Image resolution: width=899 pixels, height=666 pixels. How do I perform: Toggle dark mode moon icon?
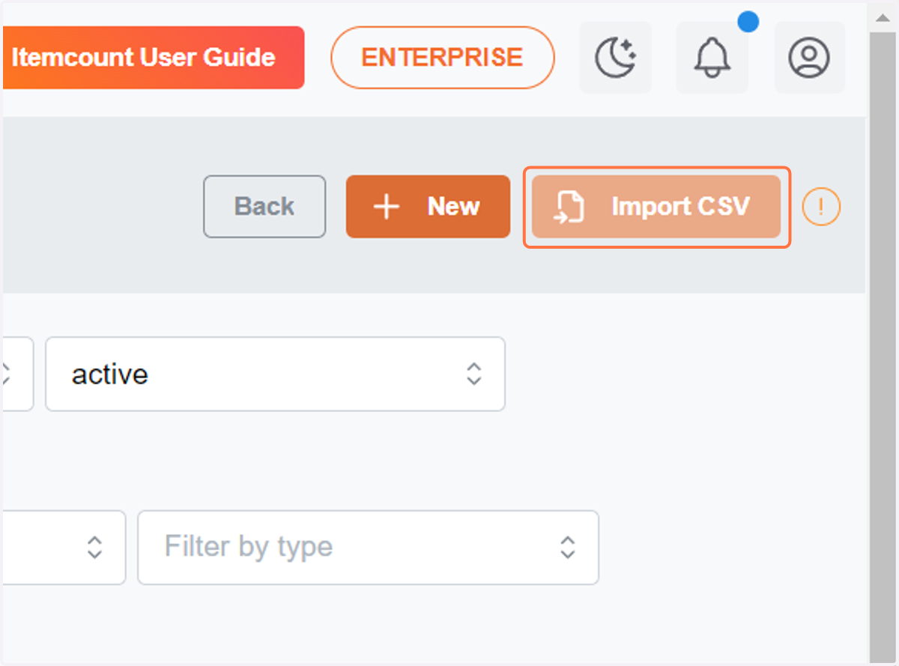615,58
